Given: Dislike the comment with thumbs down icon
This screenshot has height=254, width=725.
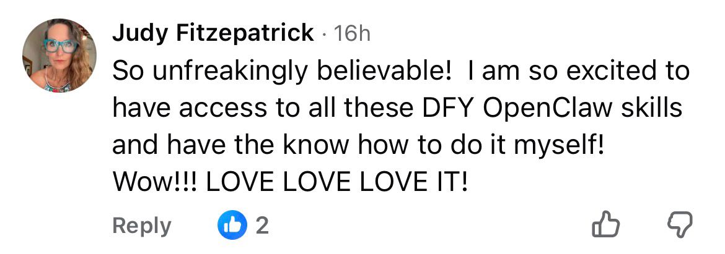Looking at the screenshot, I should click(x=680, y=226).
